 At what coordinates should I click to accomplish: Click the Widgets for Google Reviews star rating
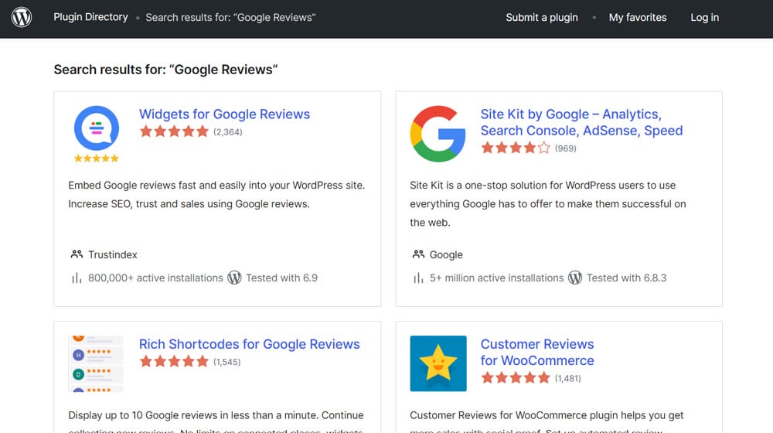(174, 131)
